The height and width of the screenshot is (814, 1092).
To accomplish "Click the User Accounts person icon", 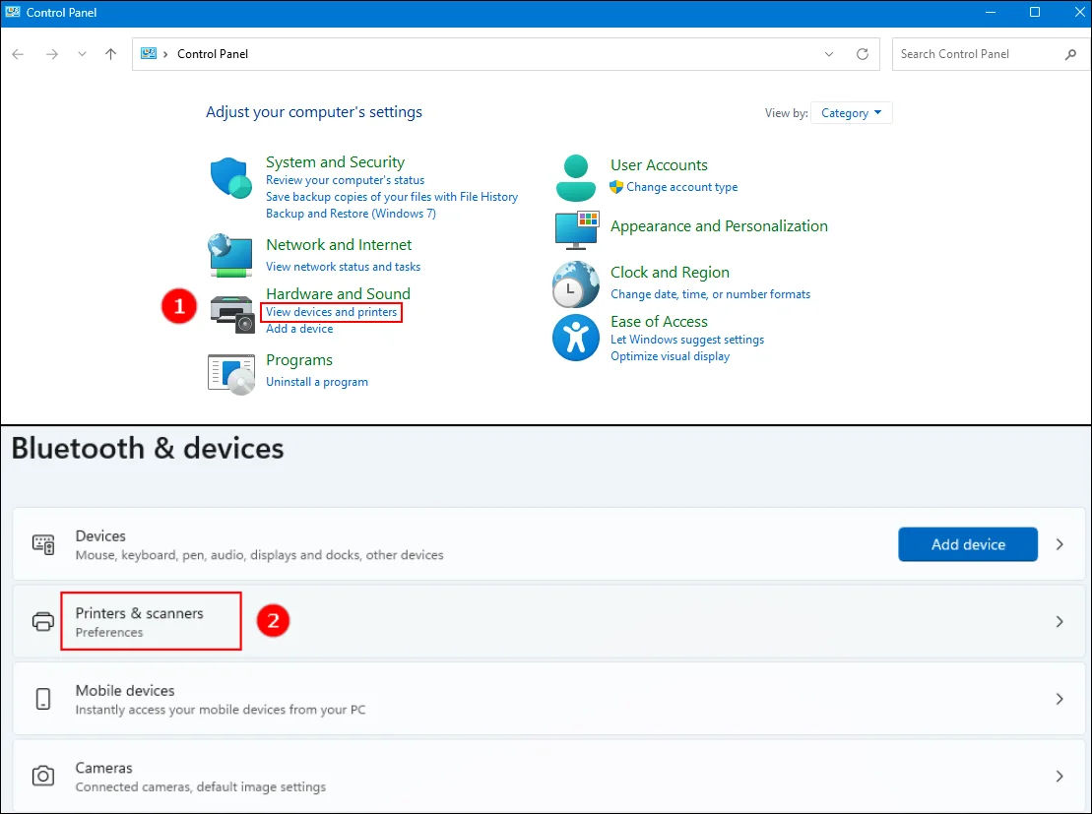I will coord(576,178).
